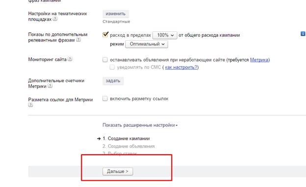Screen dimensions: 306x187
Task: Open help icon for Настройки на тематических площадках
Action: 55,19
